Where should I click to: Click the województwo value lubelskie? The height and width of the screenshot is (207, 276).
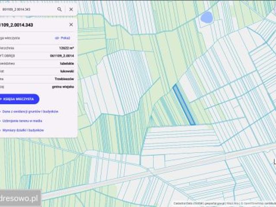[x=67, y=63]
